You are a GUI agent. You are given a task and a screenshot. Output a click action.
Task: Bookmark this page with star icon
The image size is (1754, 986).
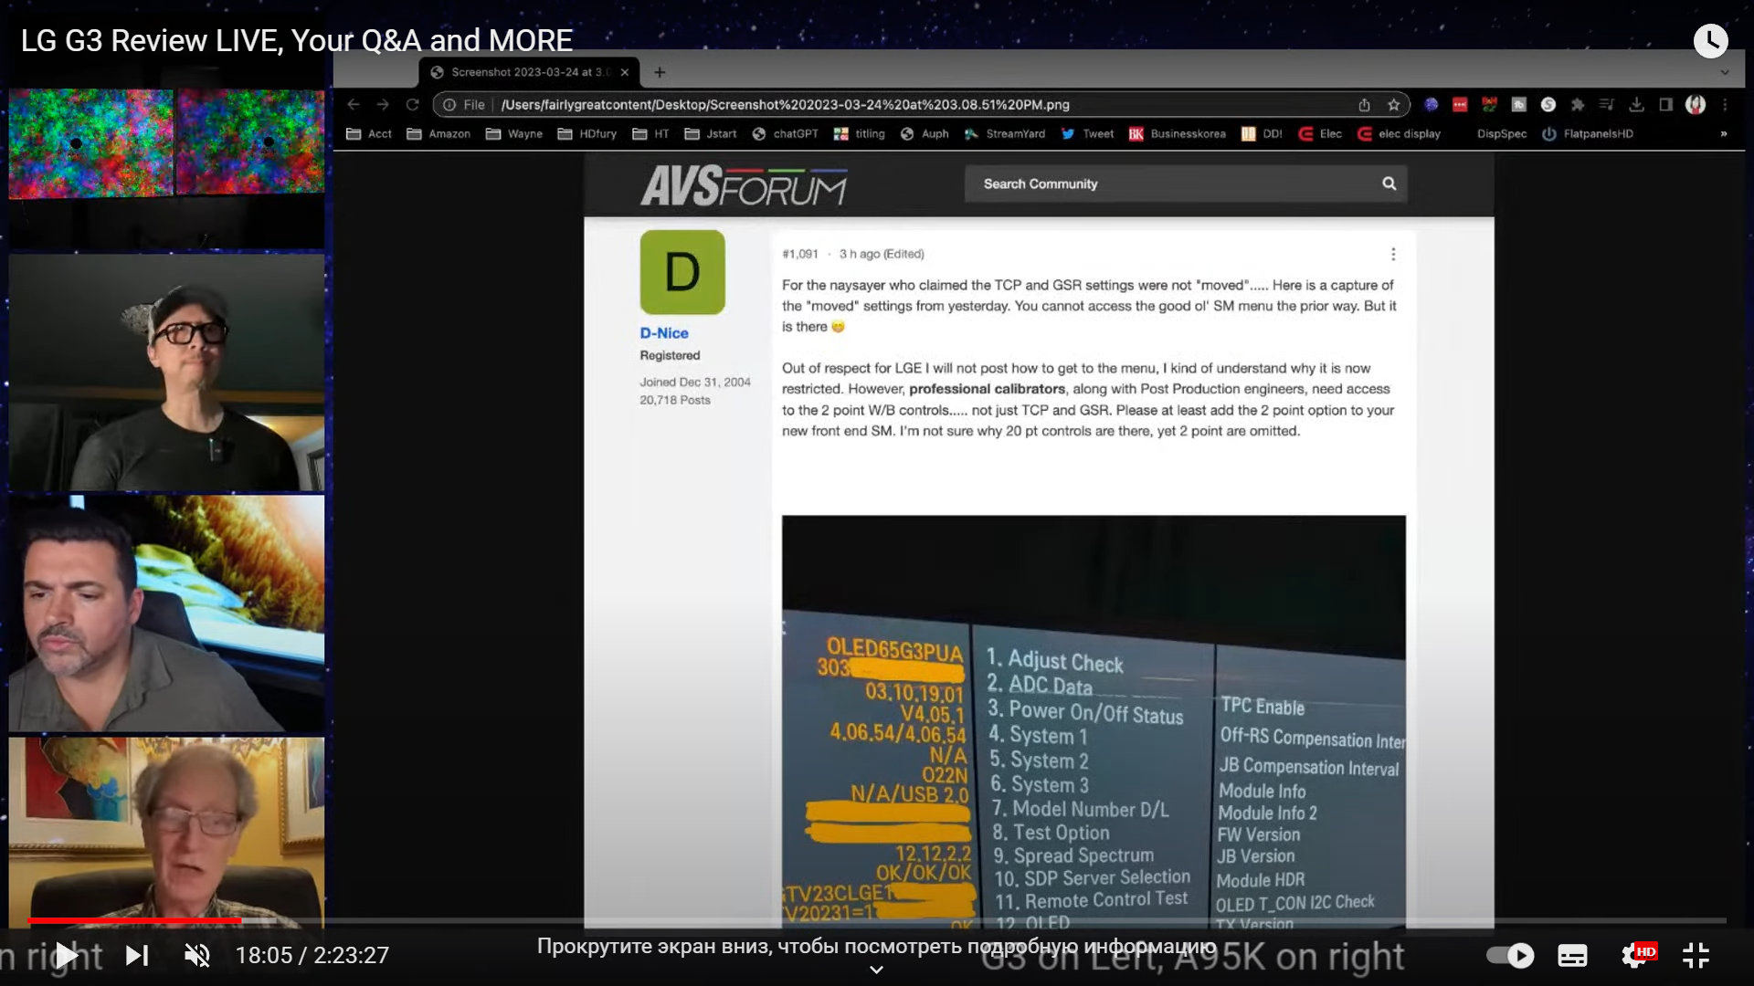click(1393, 105)
